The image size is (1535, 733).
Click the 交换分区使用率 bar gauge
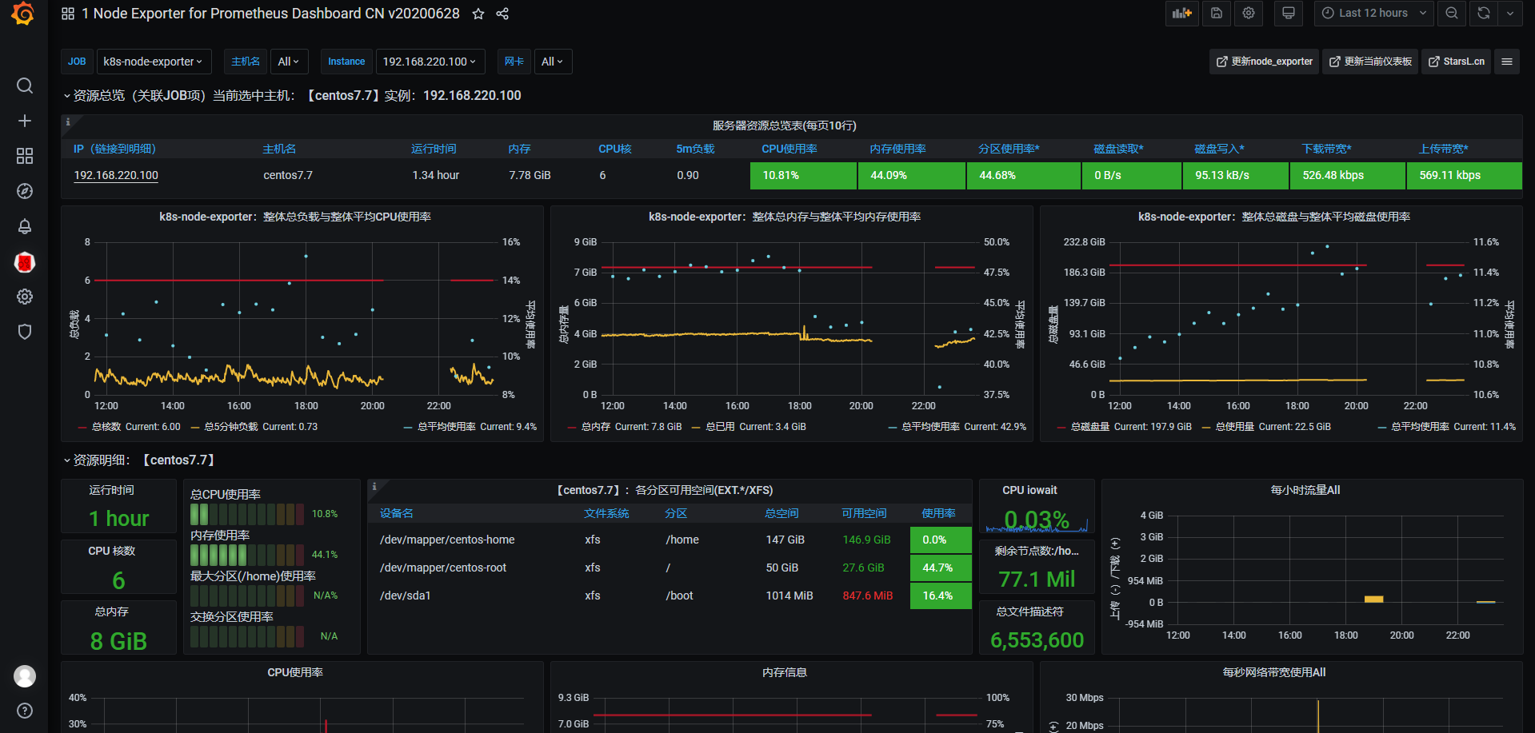[x=247, y=636]
